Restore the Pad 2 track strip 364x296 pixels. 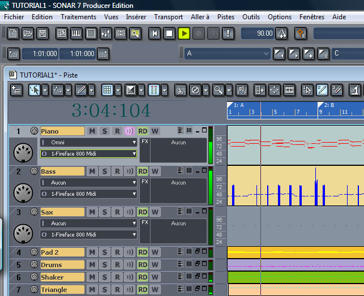(198, 251)
